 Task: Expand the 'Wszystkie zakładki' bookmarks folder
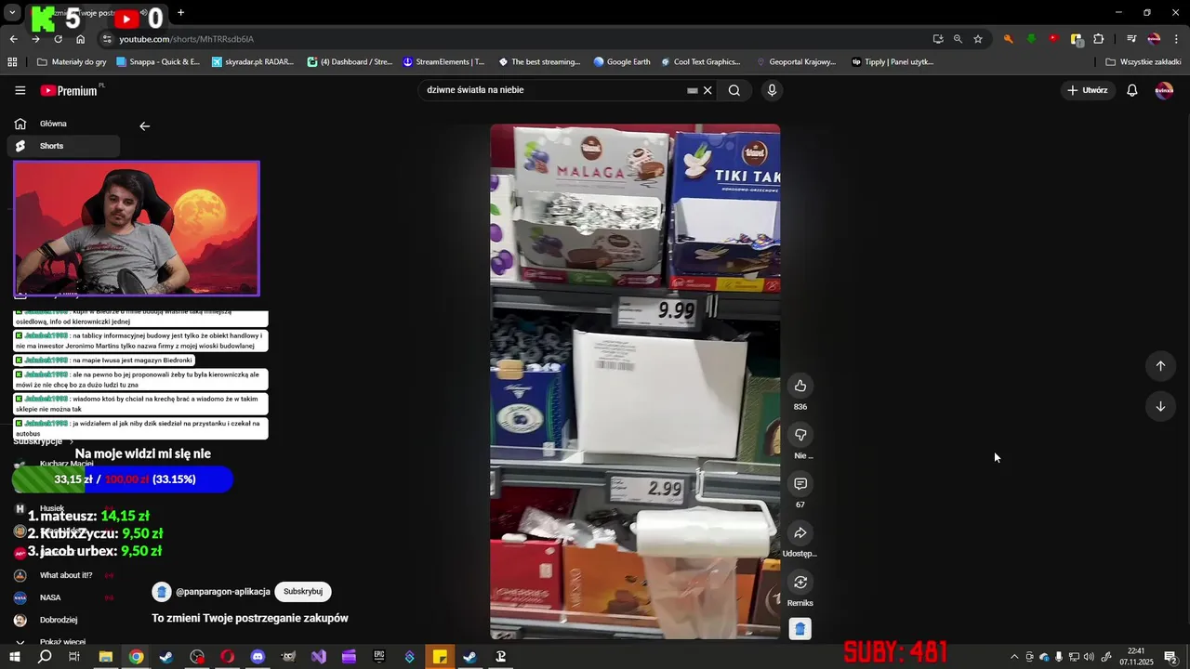point(1144,62)
